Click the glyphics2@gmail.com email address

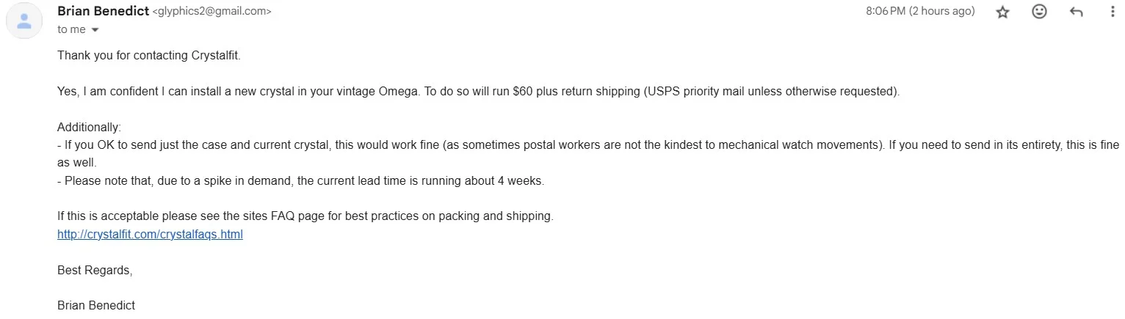pyautogui.click(x=211, y=12)
